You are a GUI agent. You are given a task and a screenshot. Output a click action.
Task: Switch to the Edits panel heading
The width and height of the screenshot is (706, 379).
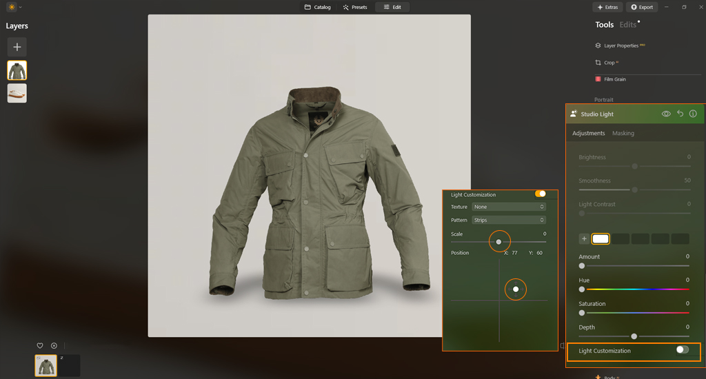pos(627,25)
